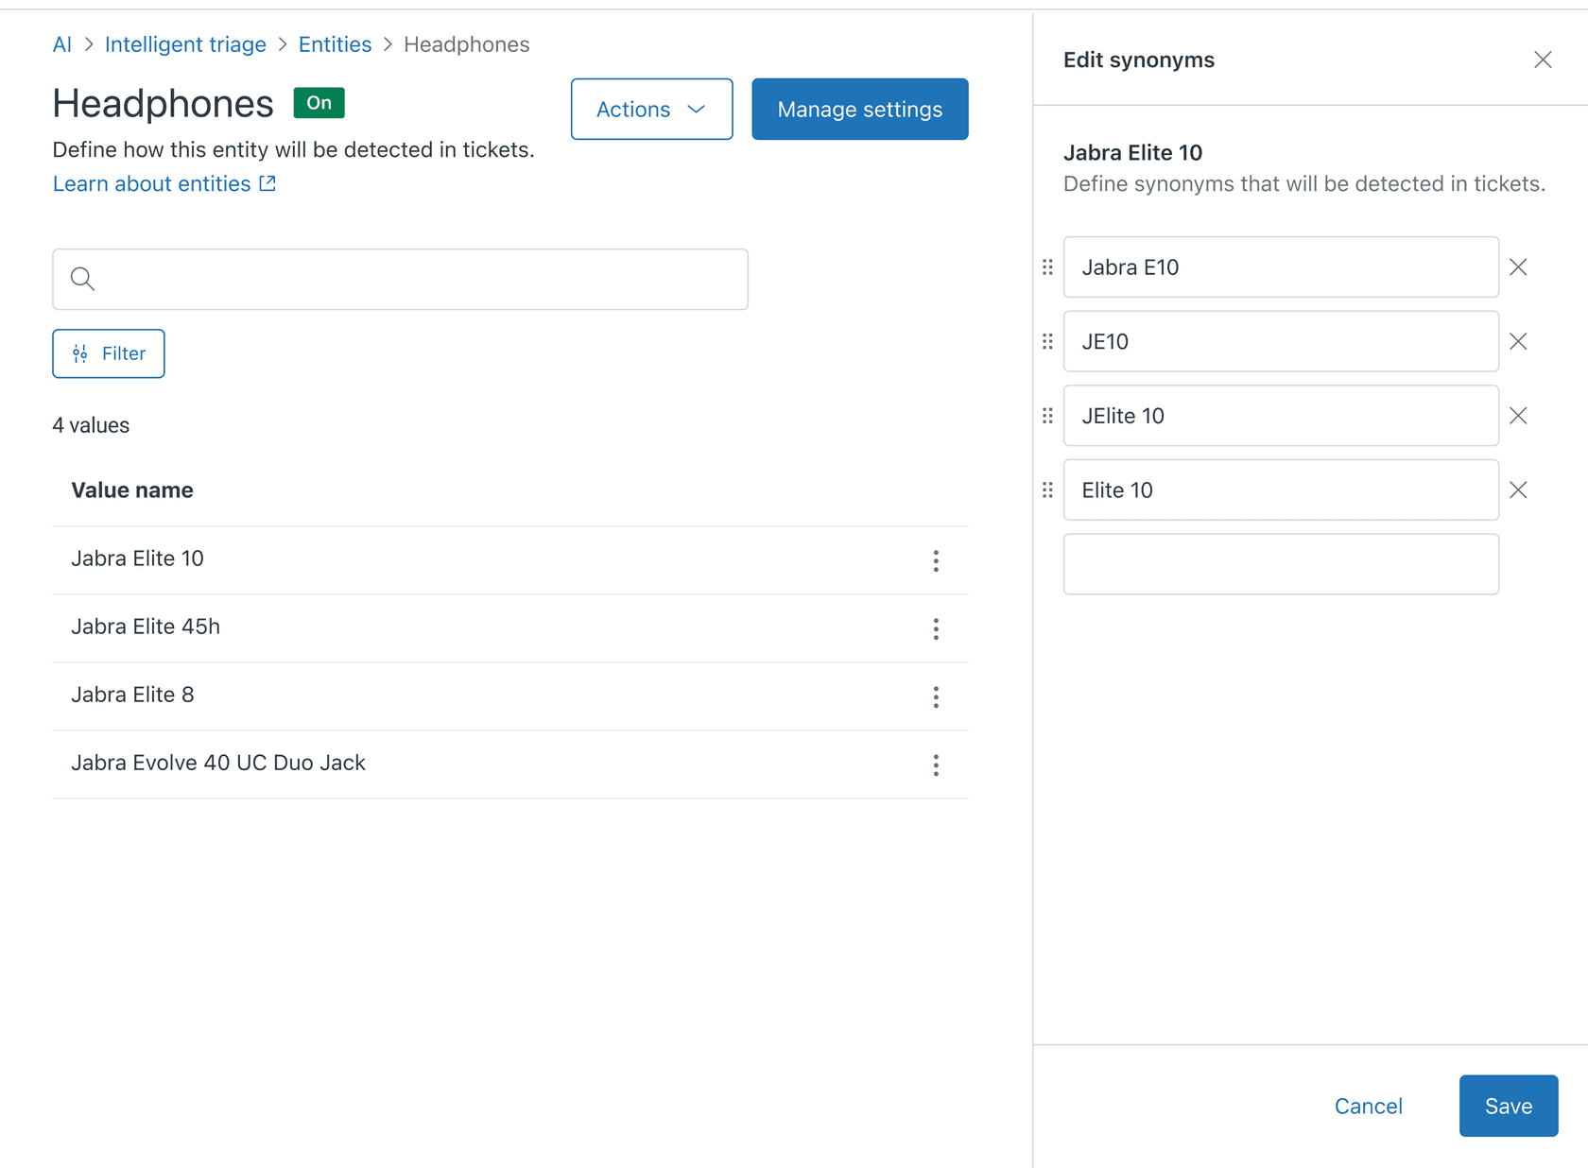1588x1168 pixels.
Task: Remove the JE10 synonym
Action: tap(1518, 341)
